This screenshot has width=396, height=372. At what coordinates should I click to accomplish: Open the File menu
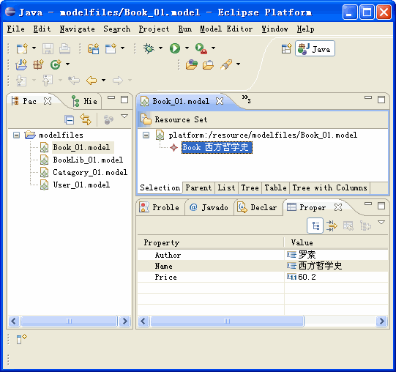coord(15,29)
